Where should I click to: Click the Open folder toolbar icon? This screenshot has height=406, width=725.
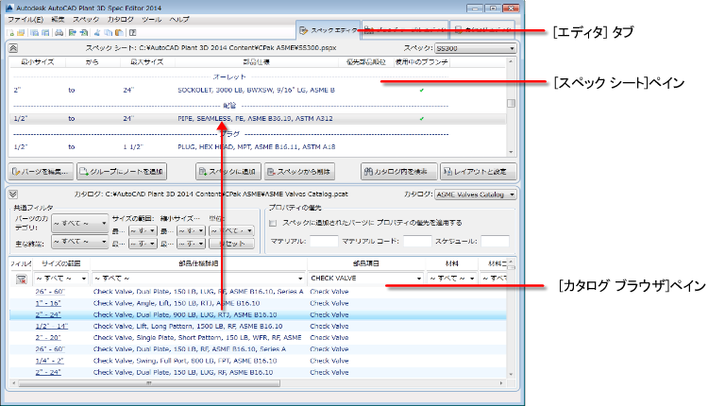(x=21, y=33)
